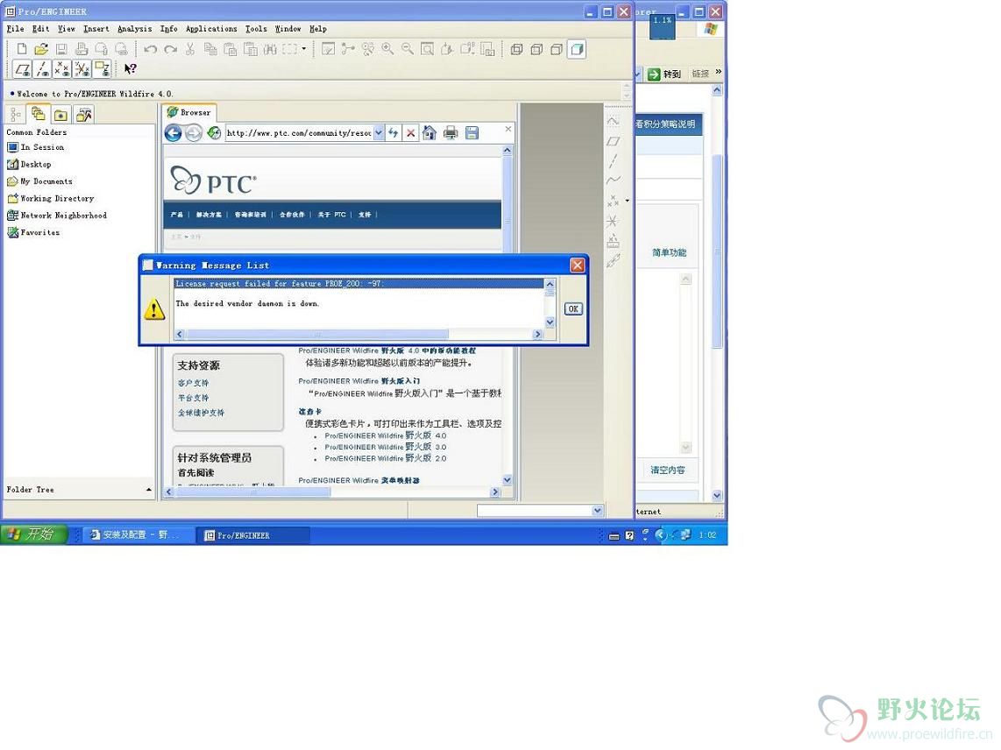Expand the » chevron in background Explorer window
1001x750 pixels.
[719, 73]
